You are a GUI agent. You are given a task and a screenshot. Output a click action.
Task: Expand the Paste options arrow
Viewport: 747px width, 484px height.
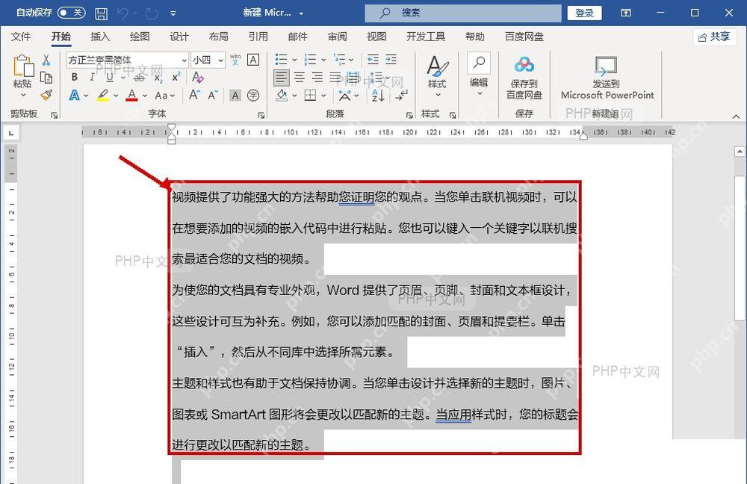23,96
